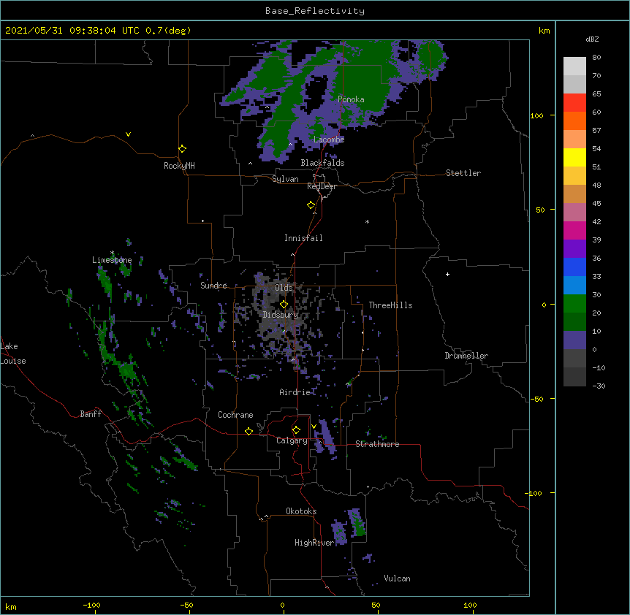Viewport: 630px width, 615px height.
Task: Click the Blackfalds city label
Action: pos(322,163)
